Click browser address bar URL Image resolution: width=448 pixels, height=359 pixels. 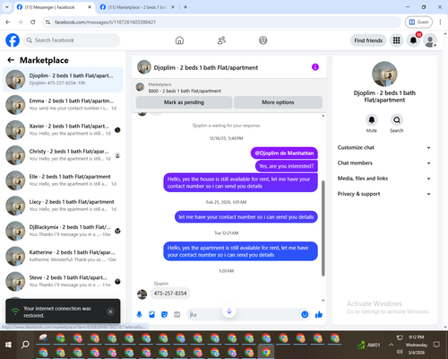(x=105, y=22)
